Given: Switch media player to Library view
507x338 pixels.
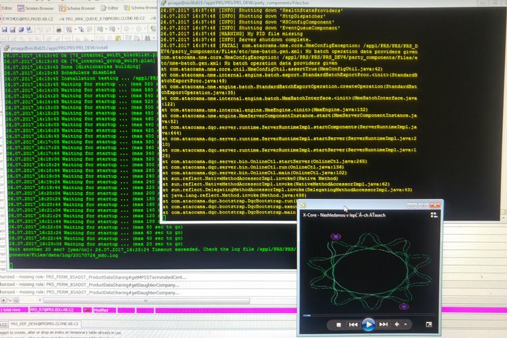Looking at the screenshot, I should 434,216.
